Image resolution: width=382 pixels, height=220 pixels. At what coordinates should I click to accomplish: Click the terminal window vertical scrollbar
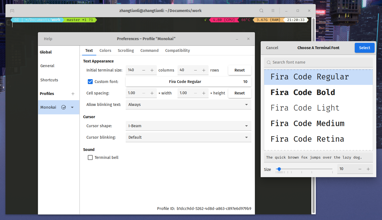tap(314, 116)
